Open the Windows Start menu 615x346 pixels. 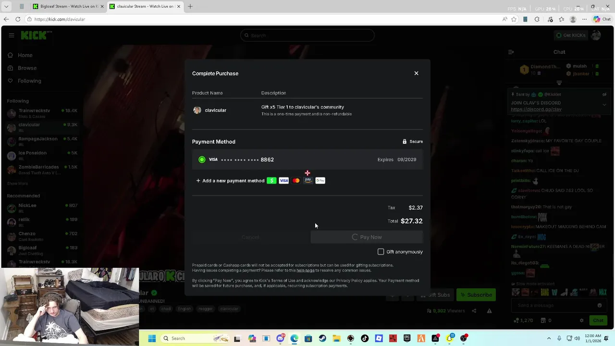(152, 338)
